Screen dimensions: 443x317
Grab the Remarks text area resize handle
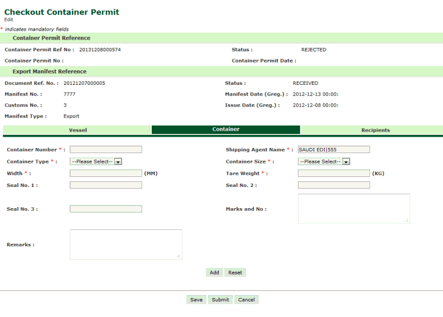tap(179, 256)
